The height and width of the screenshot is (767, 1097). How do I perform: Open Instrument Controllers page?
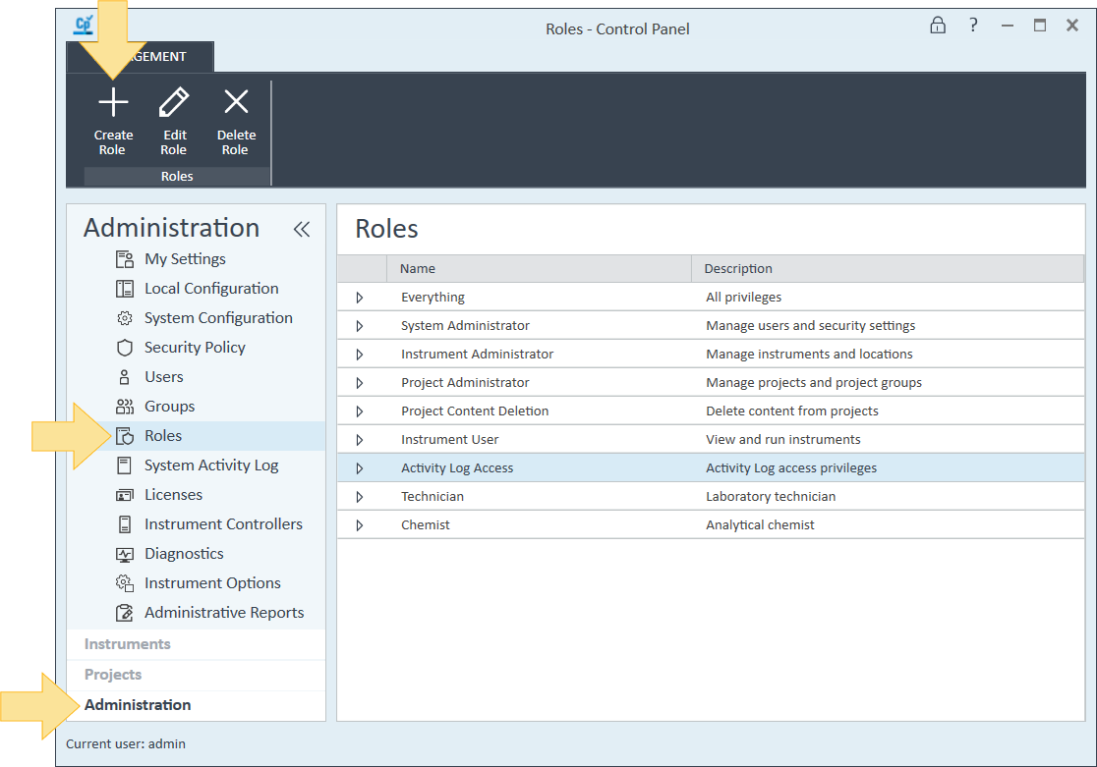(223, 523)
